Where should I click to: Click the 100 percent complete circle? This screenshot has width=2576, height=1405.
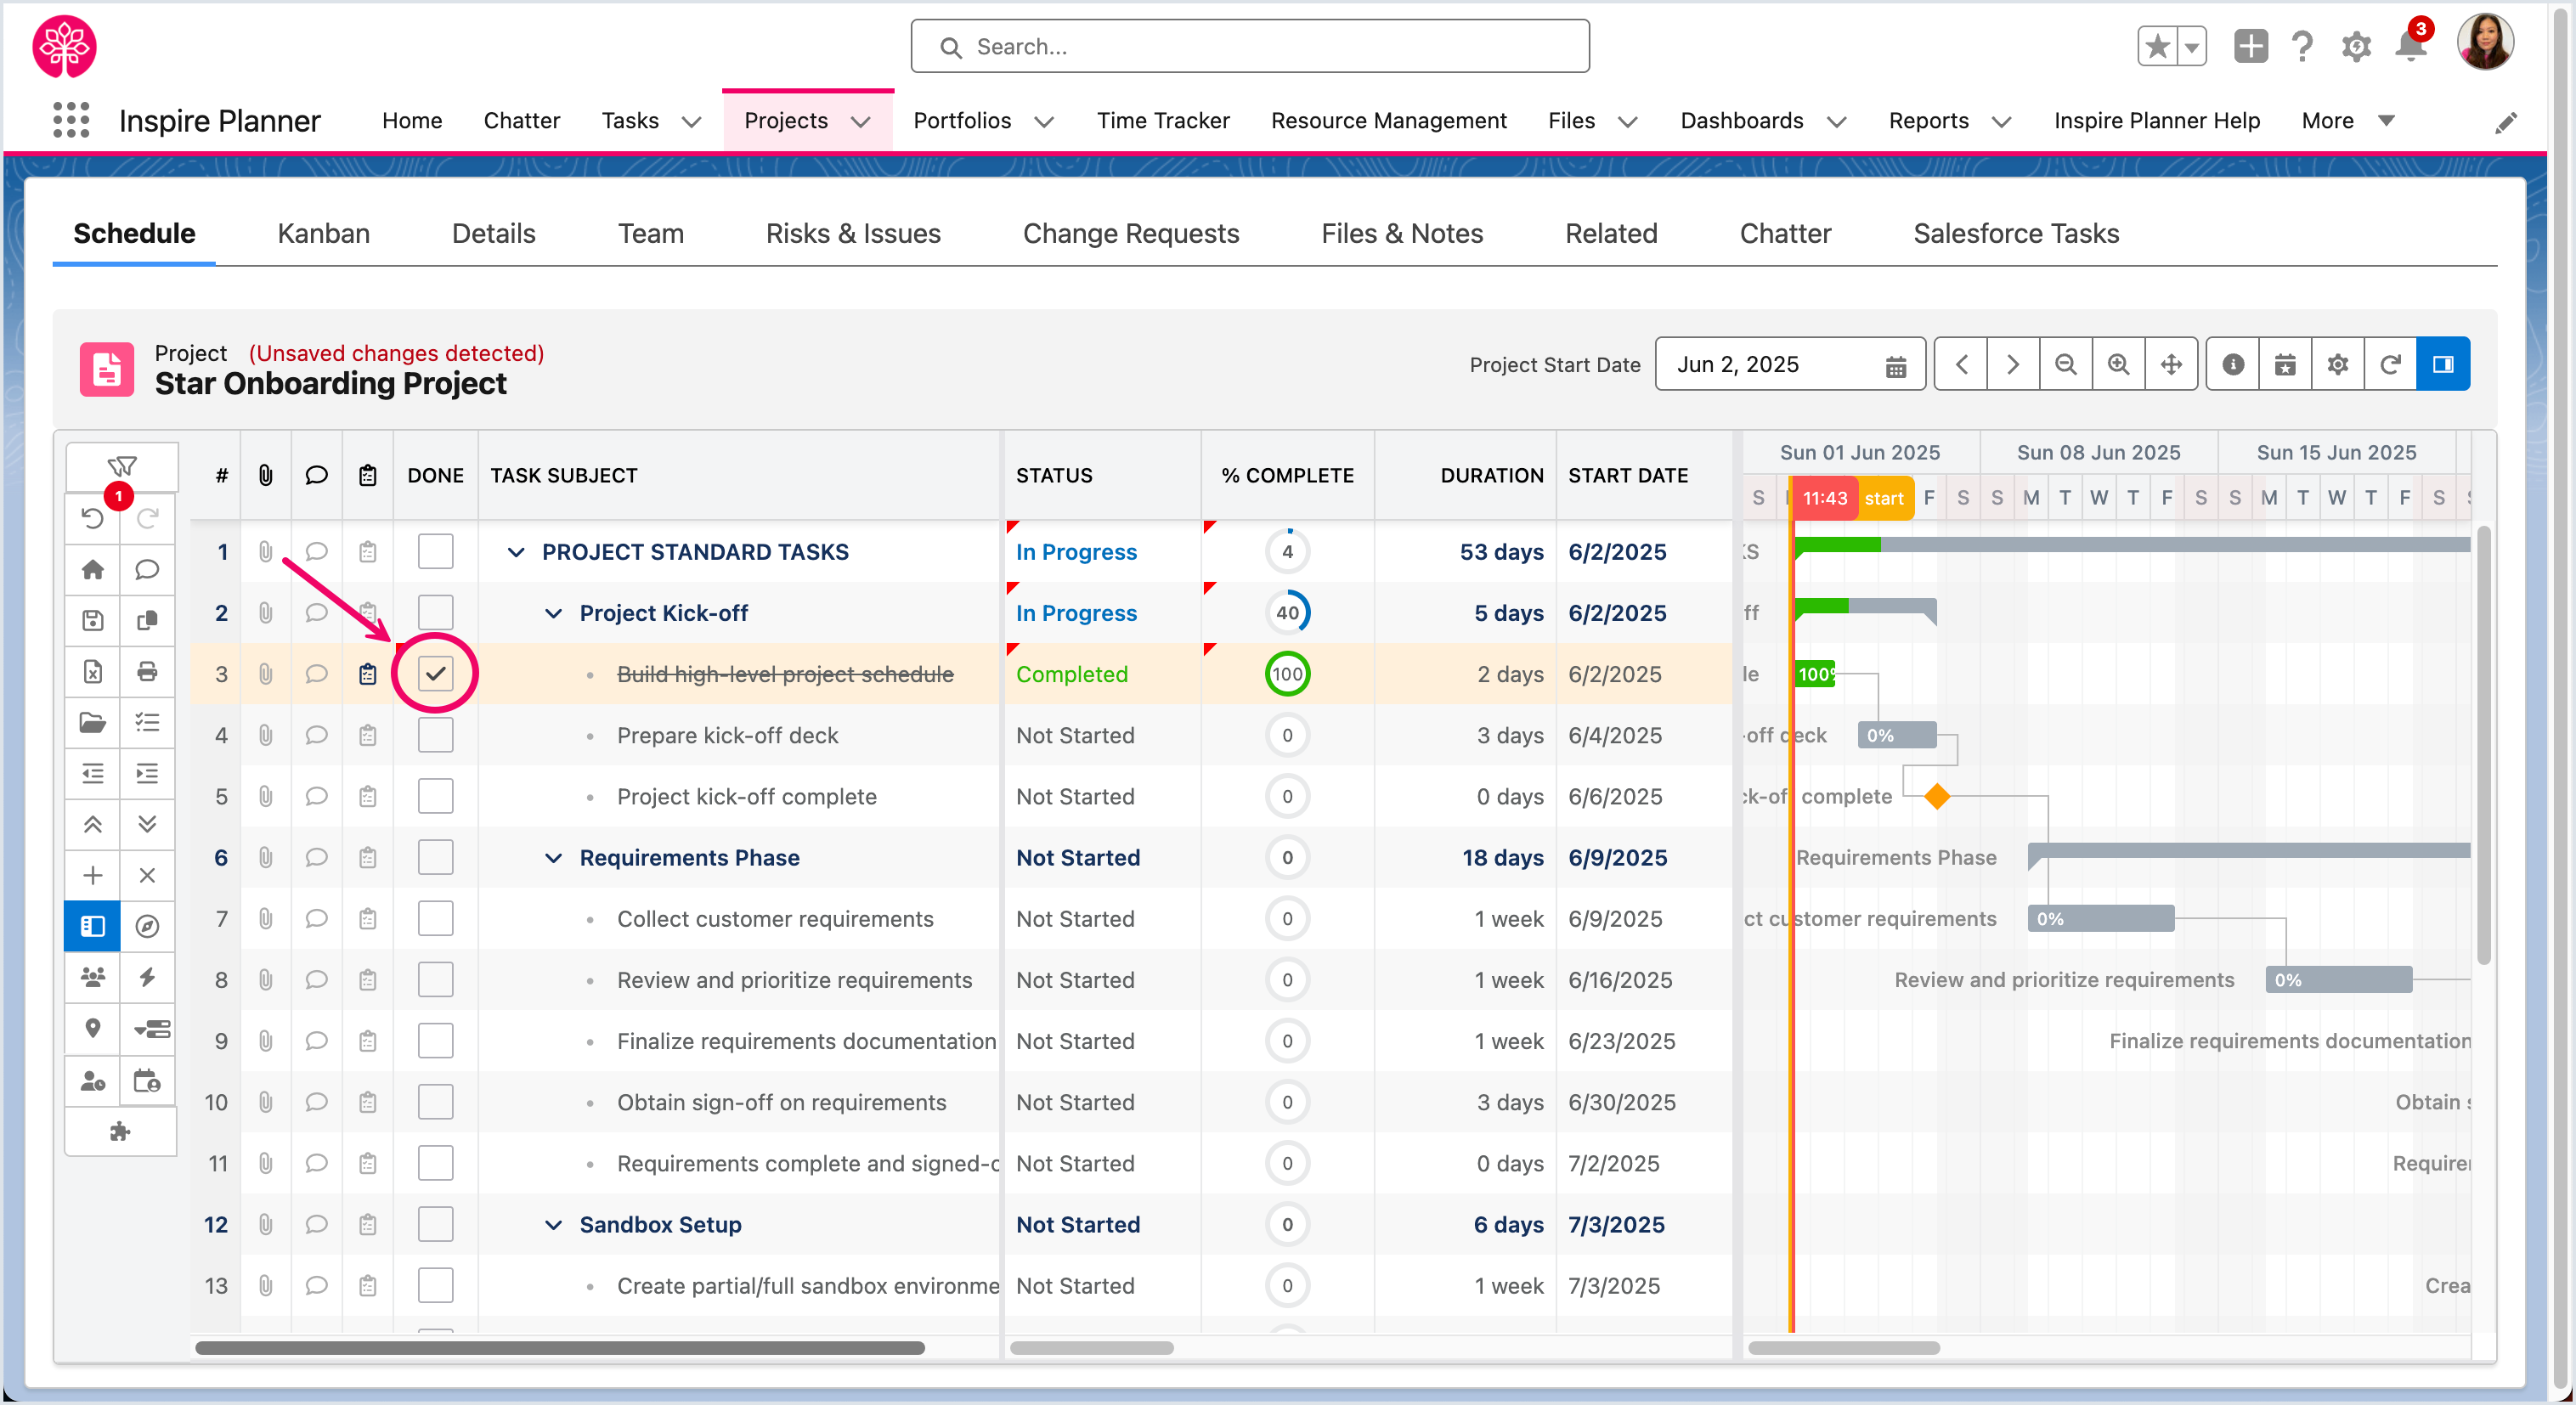pyautogui.click(x=1287, y=674)
